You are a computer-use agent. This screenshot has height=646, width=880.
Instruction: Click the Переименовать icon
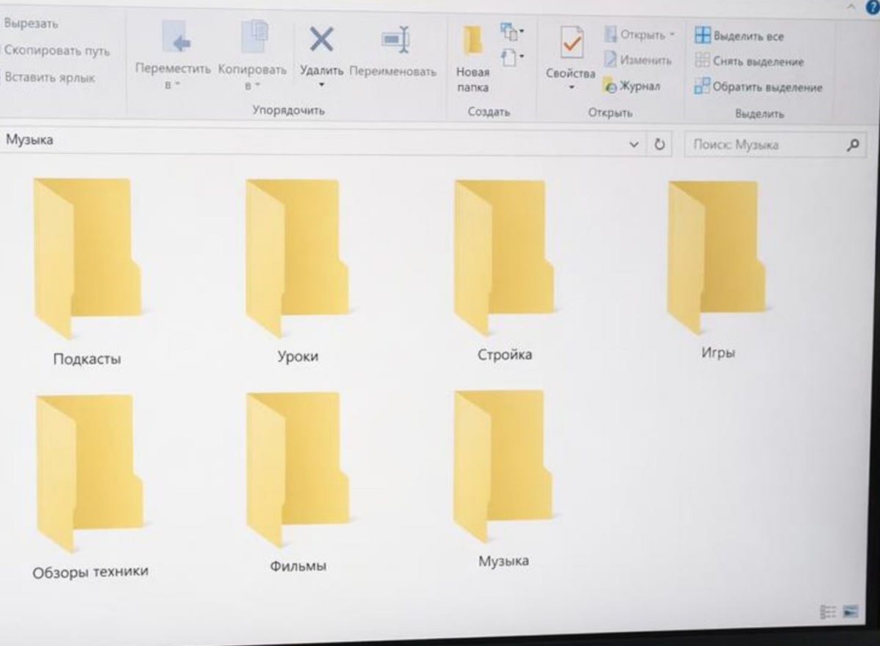coord(395,40)
